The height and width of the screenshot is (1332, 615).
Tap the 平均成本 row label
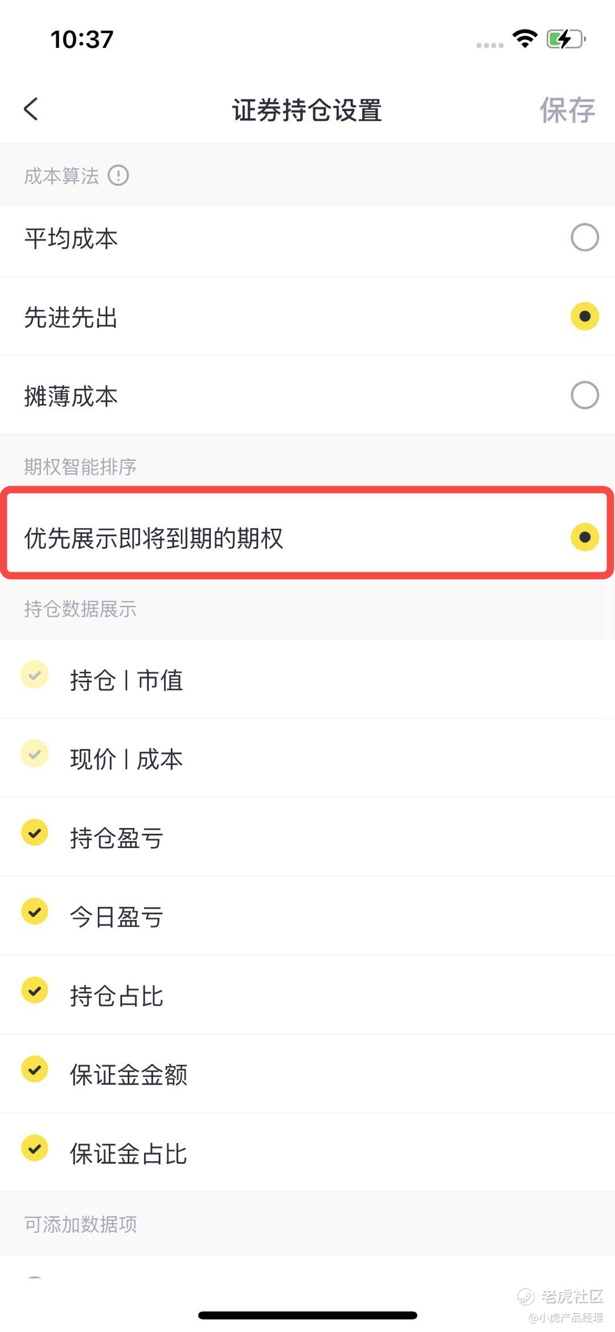(x=71, y=238)
